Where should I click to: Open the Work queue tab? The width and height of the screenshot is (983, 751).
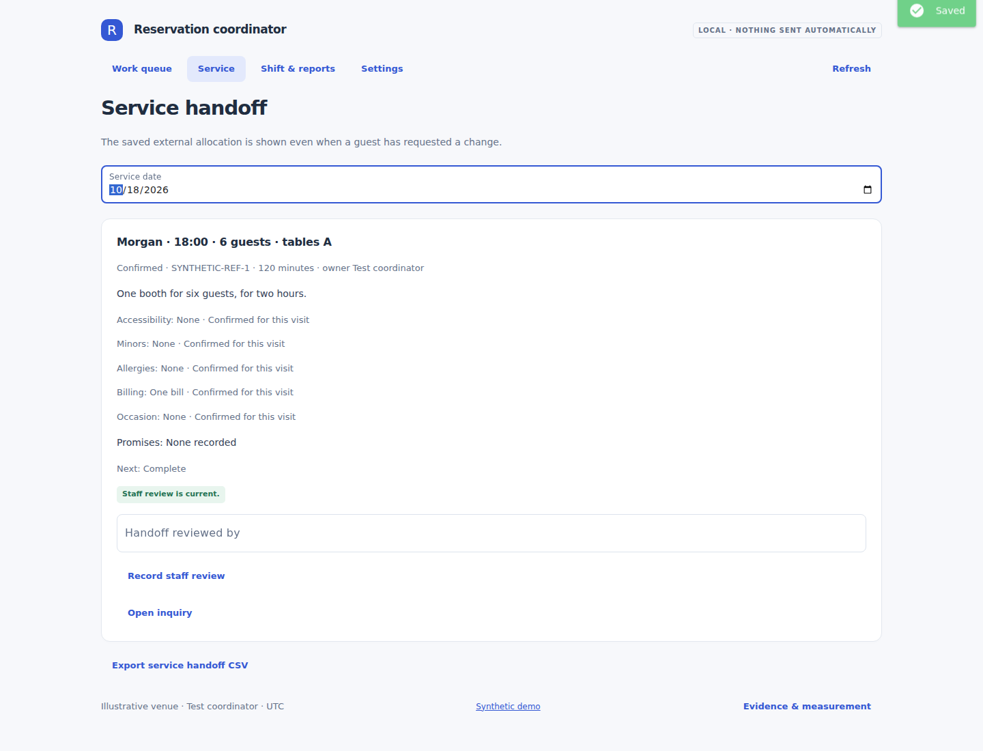click(x=142, y=69)
